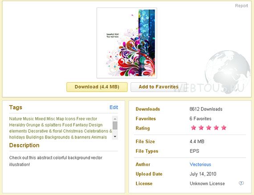Click the tags scrollbar up arrow
The width and height of the screenshot is (254, 195).
pyautogui.click(x=115, y=119)
